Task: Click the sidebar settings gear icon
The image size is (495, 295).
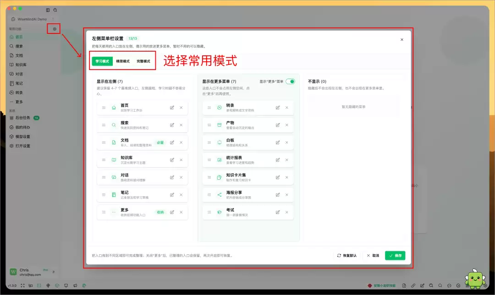Action: click(x=55, y=29)
